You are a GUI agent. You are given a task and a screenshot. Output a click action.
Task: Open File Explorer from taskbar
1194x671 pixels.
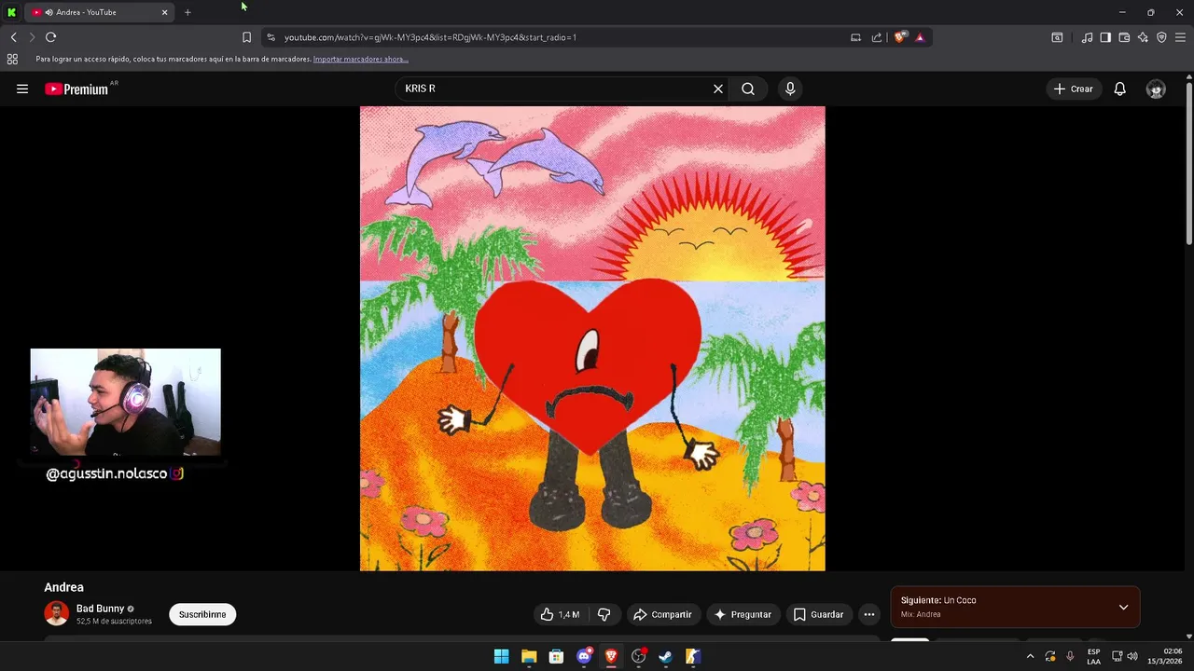529,656
